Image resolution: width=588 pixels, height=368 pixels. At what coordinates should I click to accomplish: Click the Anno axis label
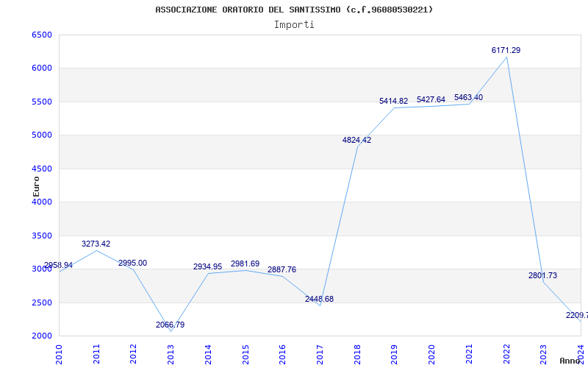tap(570, 361)
